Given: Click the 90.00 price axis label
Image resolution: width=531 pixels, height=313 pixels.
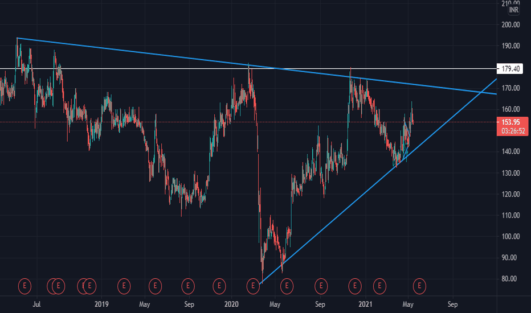Looking at the screenshot, I should (x=510, y=258).
